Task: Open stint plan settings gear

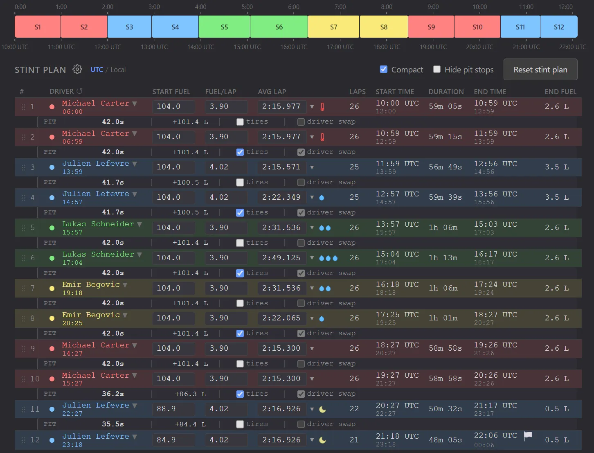Action: [x=77, y=69]
